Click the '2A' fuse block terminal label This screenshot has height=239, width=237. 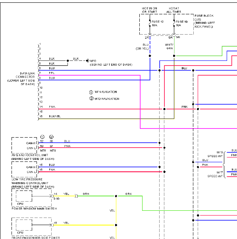[146, 37]
